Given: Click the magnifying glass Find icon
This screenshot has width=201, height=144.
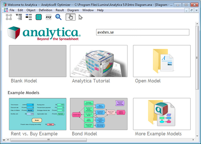Looking at the screenshot, I should (x=59, y=17).
